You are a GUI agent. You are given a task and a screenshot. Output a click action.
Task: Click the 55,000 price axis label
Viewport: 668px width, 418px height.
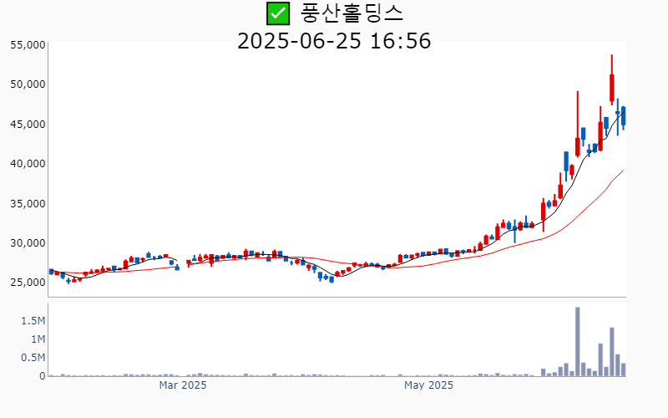click(28, 45)
